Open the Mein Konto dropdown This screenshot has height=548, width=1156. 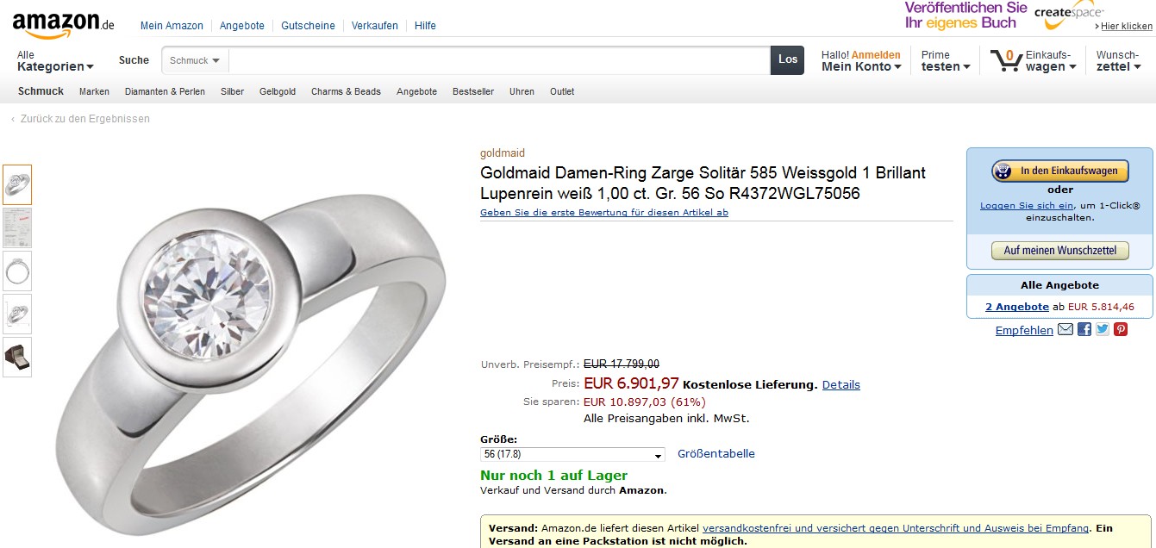point(861,66)
